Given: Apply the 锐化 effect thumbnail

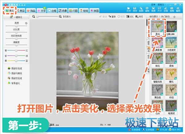Looking at the screenshot, I should (x=158, y=59).
